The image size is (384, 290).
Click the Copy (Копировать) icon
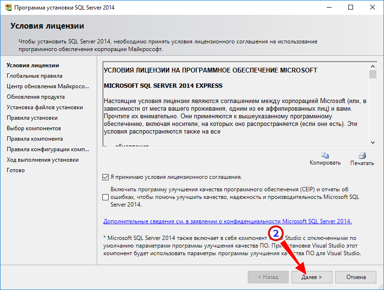pos(325,155)
